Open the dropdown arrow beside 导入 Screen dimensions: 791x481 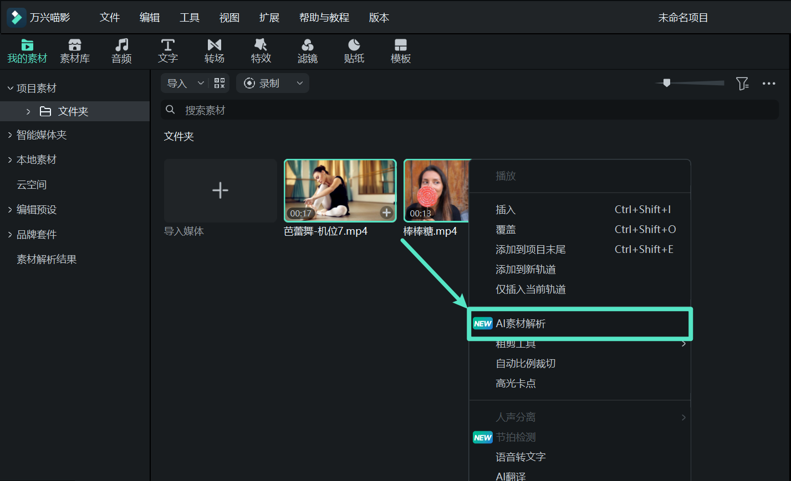(x=201, y=83)
